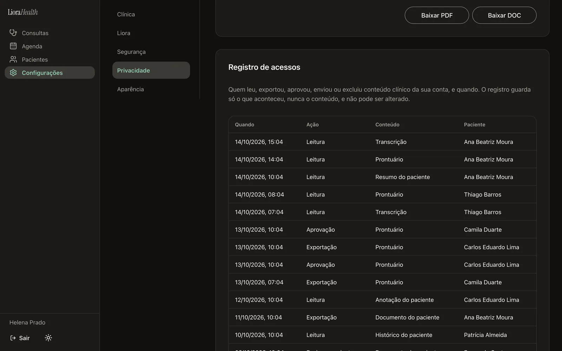Viewport: 562px width, 351px height.
Task: Click the Baixar DOC button
Action: click(504, 15)
